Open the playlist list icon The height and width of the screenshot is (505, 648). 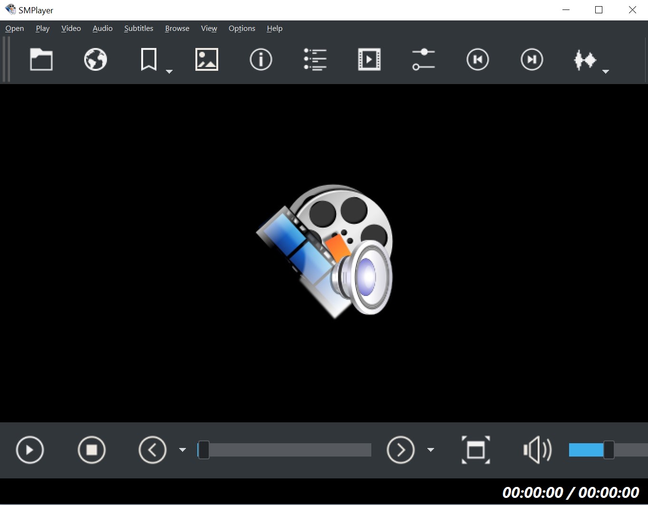315,60
